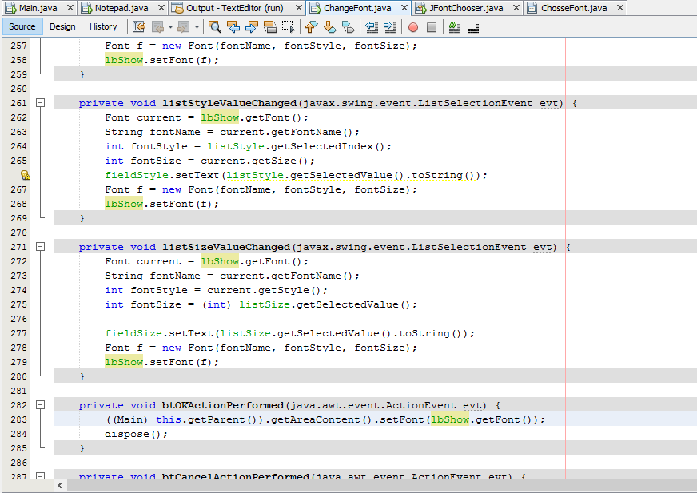The image size is (697, 493).
Task: Open the JFontChooser.java tab
Action: tap(467, 8)
